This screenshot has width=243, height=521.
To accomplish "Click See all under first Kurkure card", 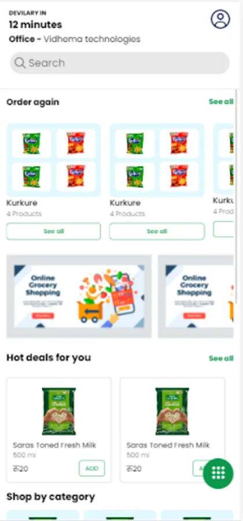I will [53, 231].
